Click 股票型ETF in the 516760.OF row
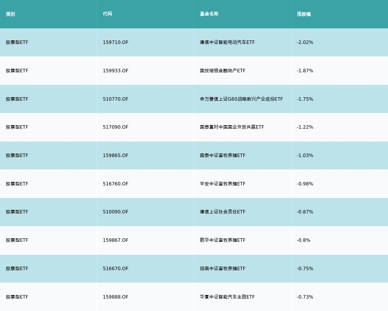Viewport: 388px width, 311px height. (x=17, y=184)
